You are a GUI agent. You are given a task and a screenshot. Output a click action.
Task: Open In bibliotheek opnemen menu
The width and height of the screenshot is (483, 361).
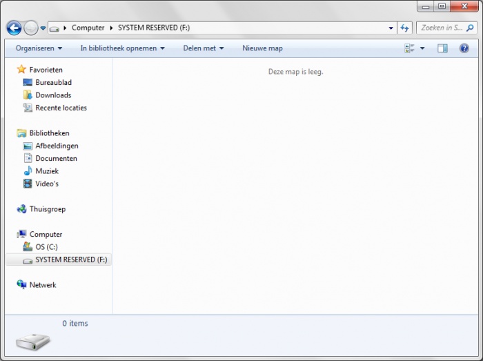(123, 48)
